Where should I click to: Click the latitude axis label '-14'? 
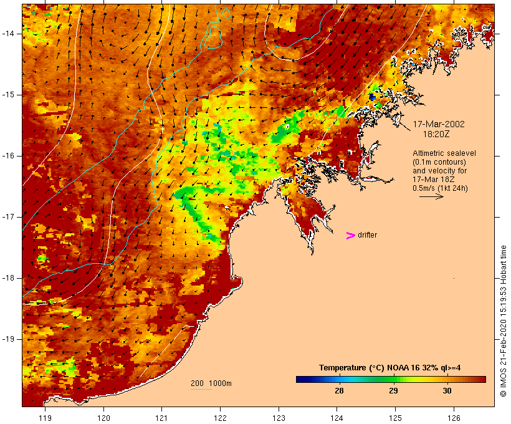click(8, 34)
